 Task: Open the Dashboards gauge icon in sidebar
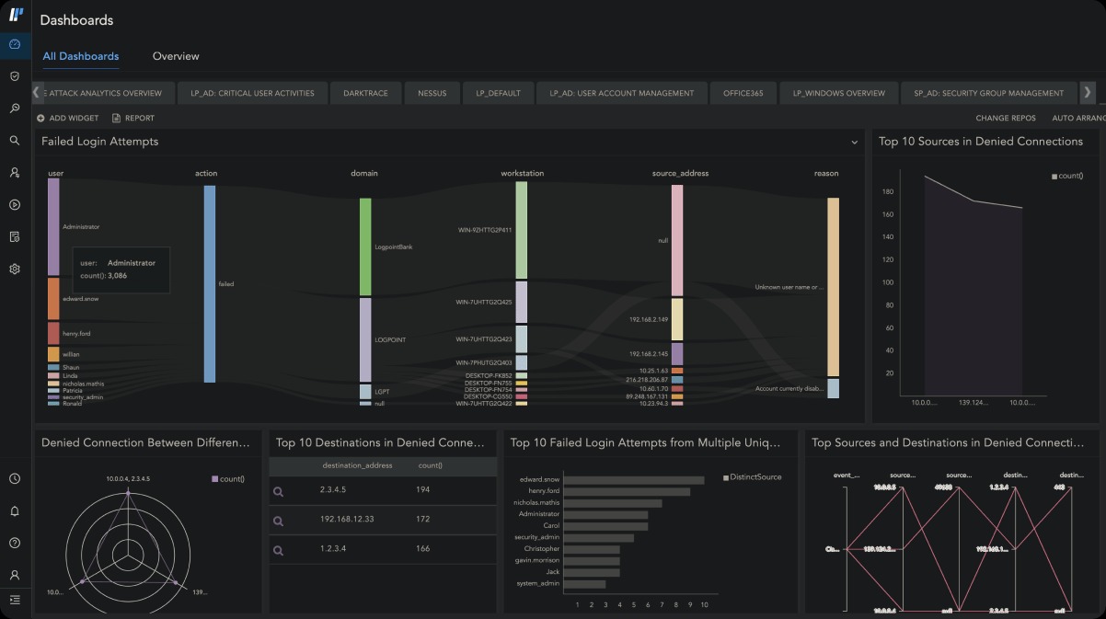[x=15, y=44]
